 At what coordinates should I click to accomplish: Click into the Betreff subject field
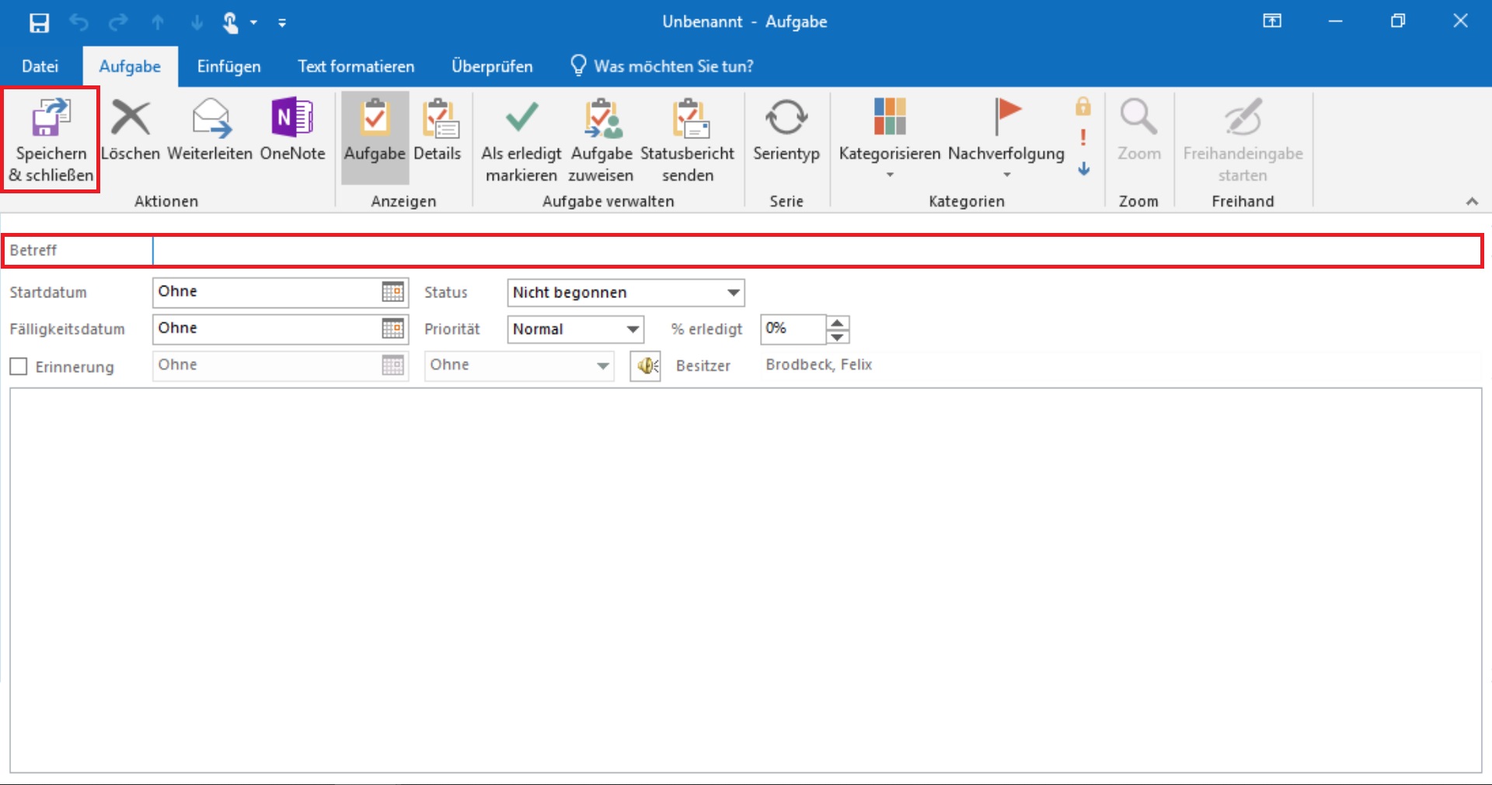(817, 251)
